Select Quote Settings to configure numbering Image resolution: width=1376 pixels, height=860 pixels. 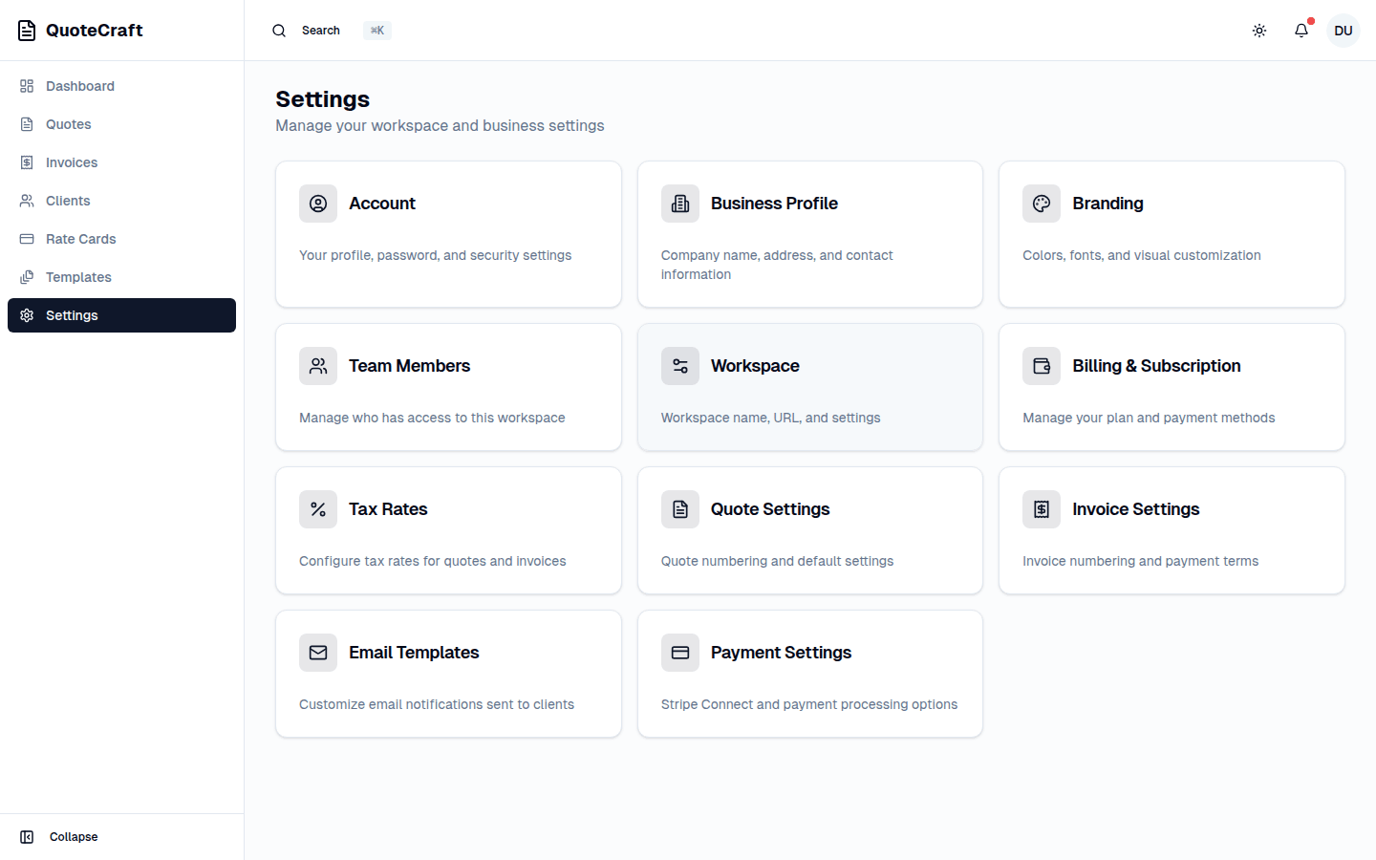pos(809,530)
